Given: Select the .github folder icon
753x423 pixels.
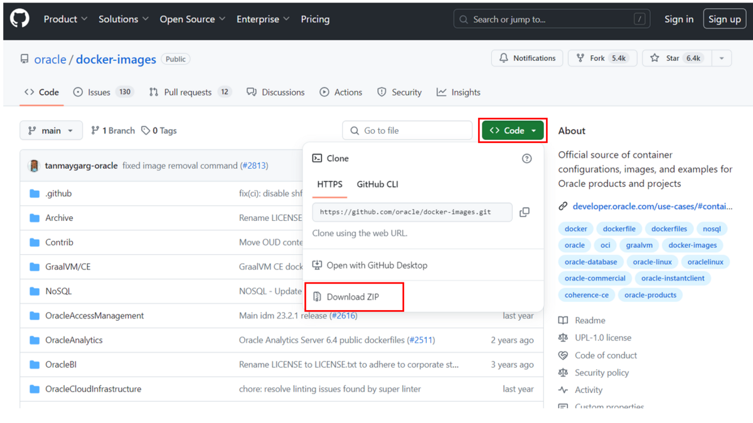Looking at the screenshot, I should pos(35,193).
